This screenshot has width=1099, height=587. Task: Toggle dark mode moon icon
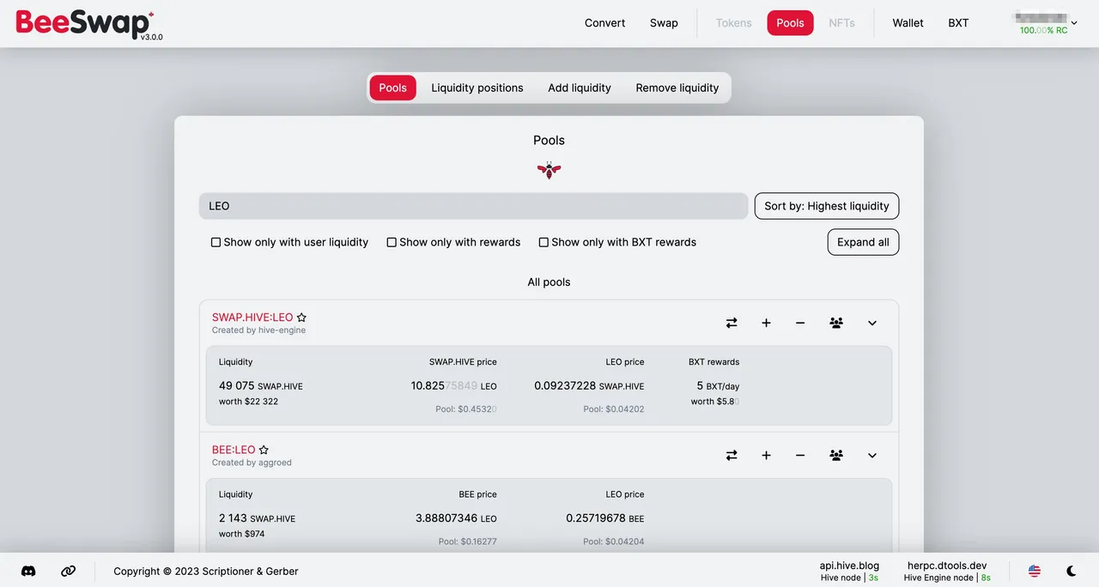(1072, 571)
